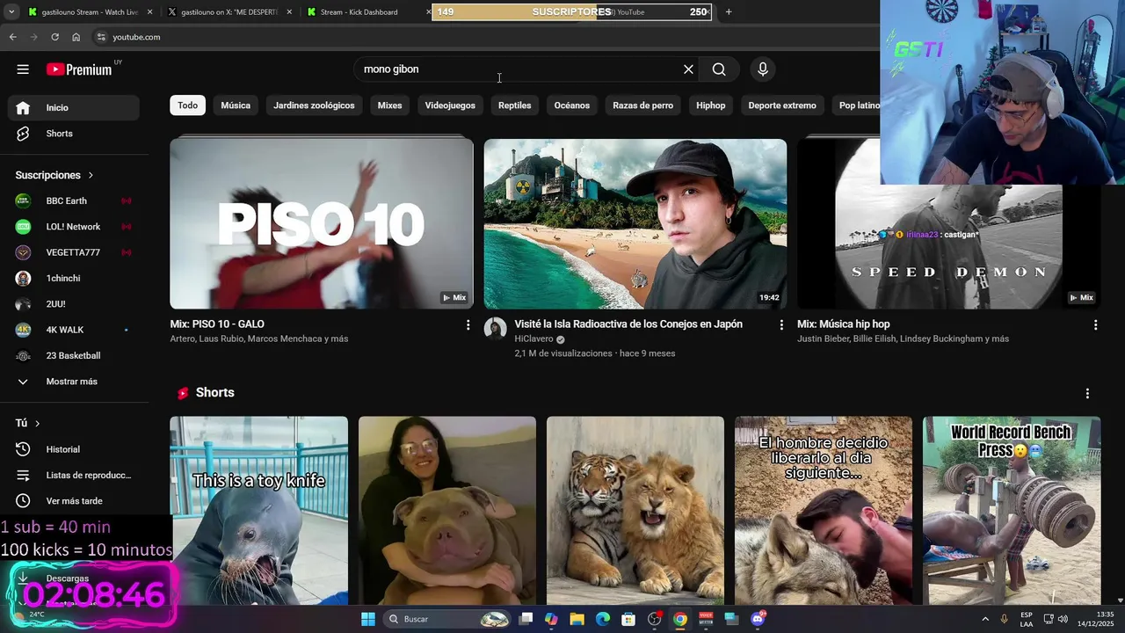Select the Mixes filter chip
Viewport: 1125px width, 633px height.
(389, 105)
